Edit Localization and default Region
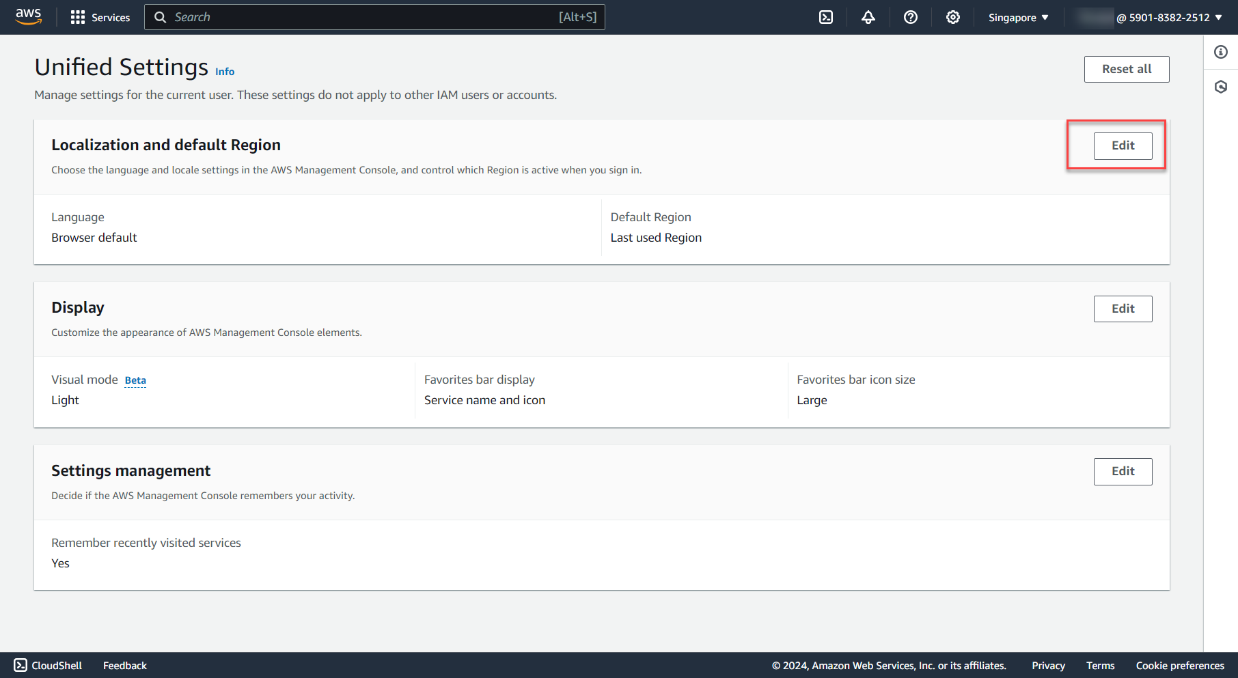 [1123, 145]
